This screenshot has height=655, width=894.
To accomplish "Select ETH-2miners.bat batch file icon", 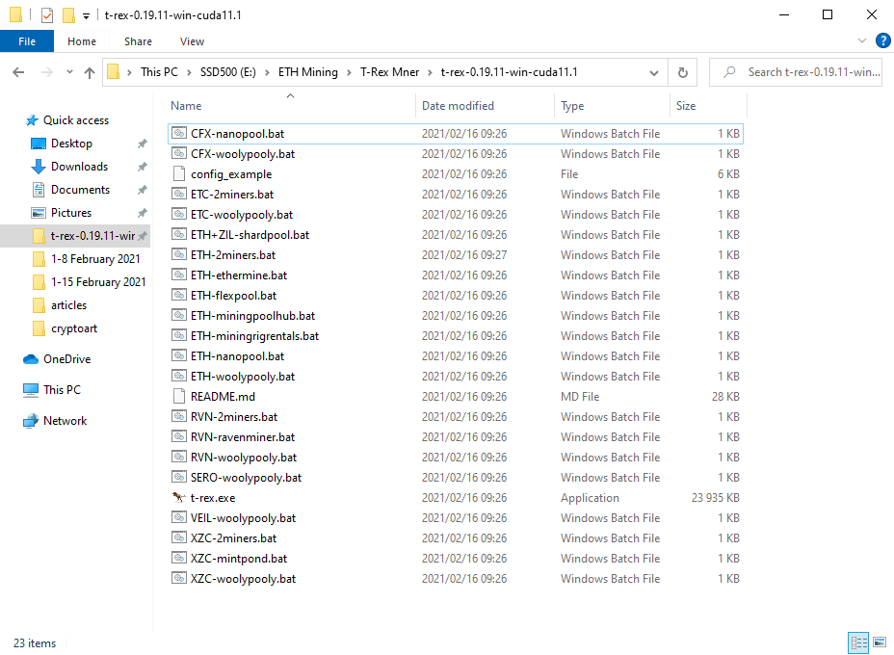I will coord(179,255).
